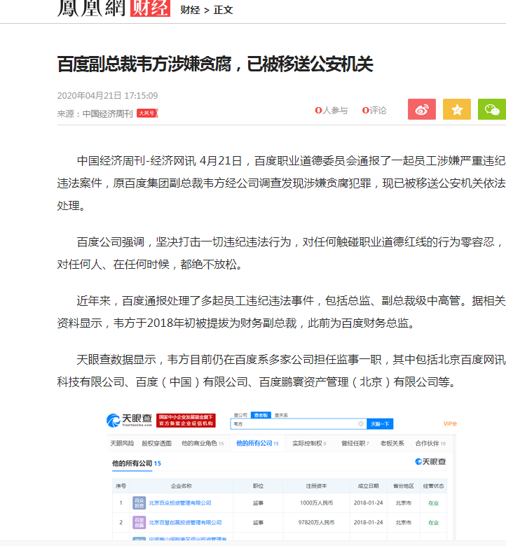The width and height of the screenshot is (506, 546).
Task: Click the embedded Tianyancha screenshot image
Action: 282,475
